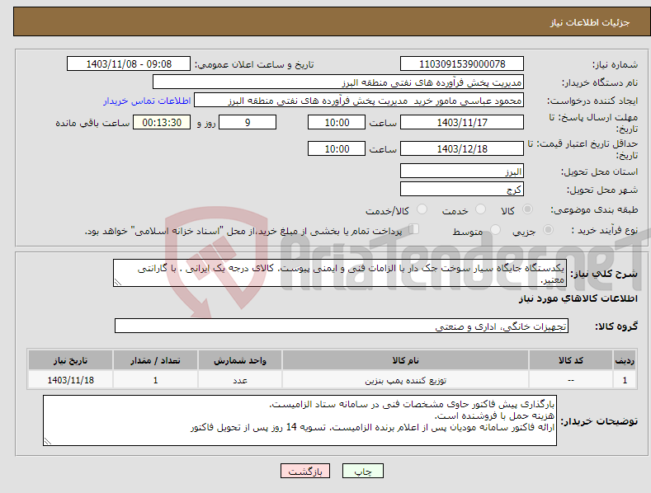Screen dimensions: 651x493
Task: Click the اطلاعات کالاهای مورد نیاز heading
Action: [x=578, y=298]
